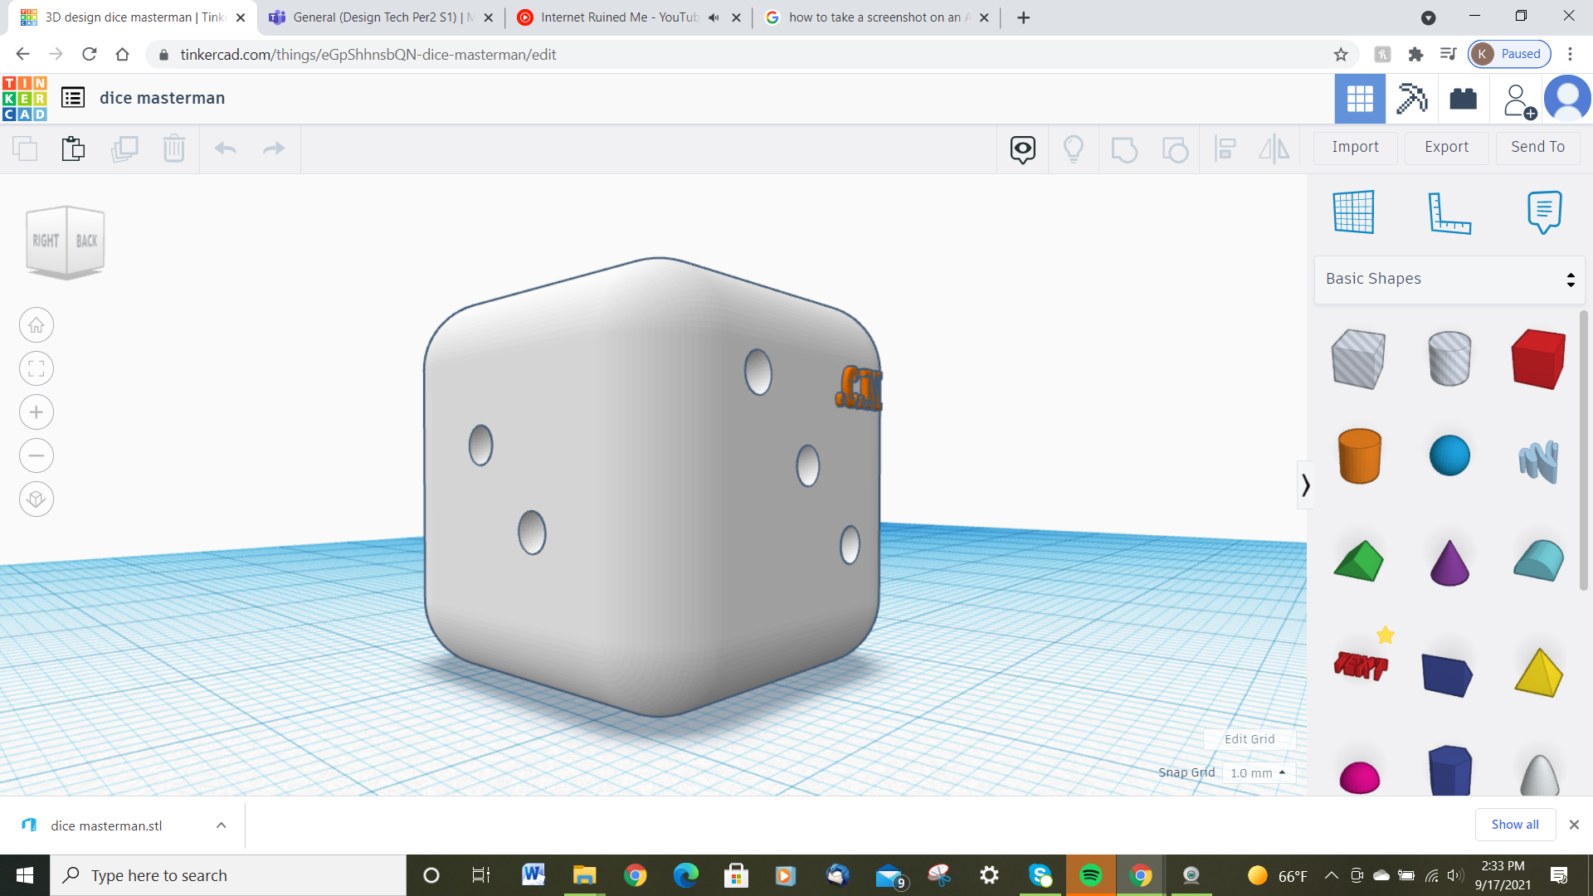Image resolution: width=1593 pixels, height=896 pixels.
Task: Select the Workplane tool
Action: coord(1353,212)
